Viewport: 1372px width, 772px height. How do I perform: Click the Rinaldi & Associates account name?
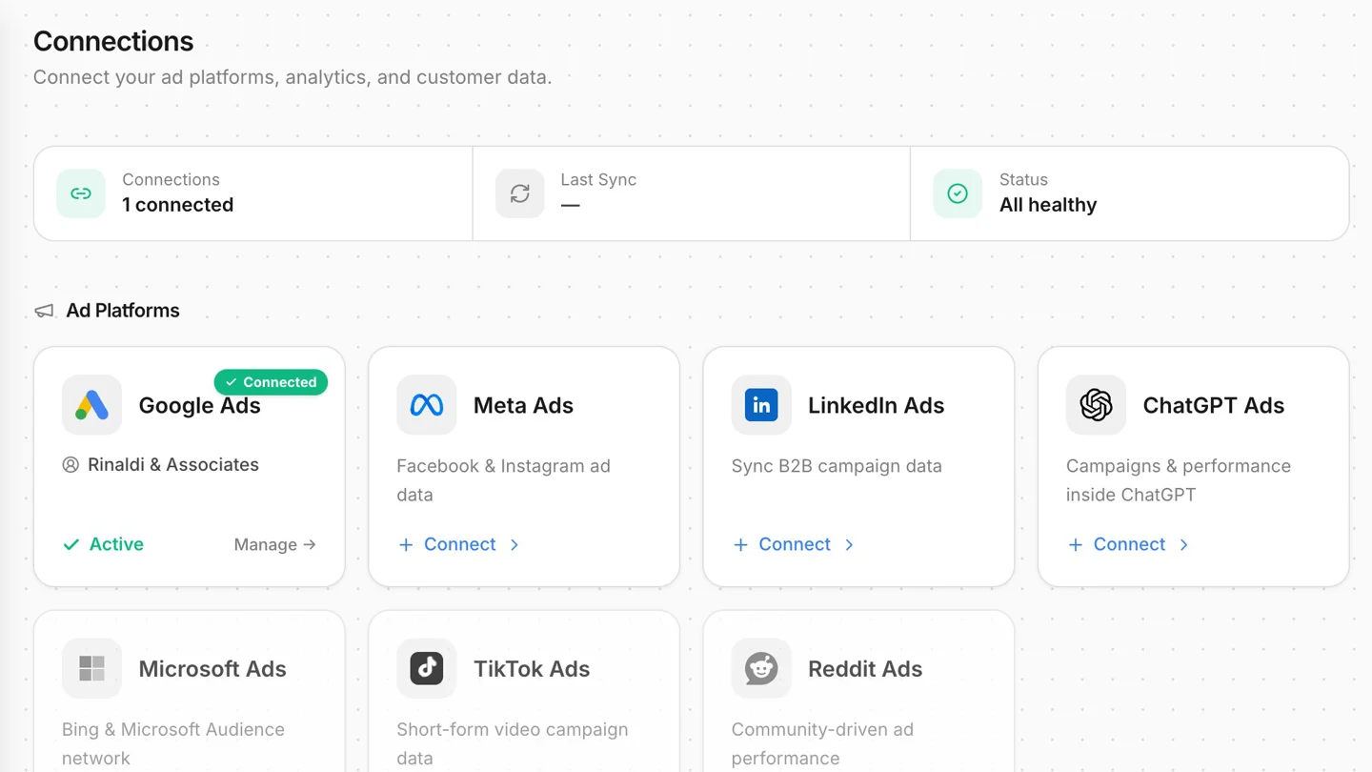click(x=173, y=464)
